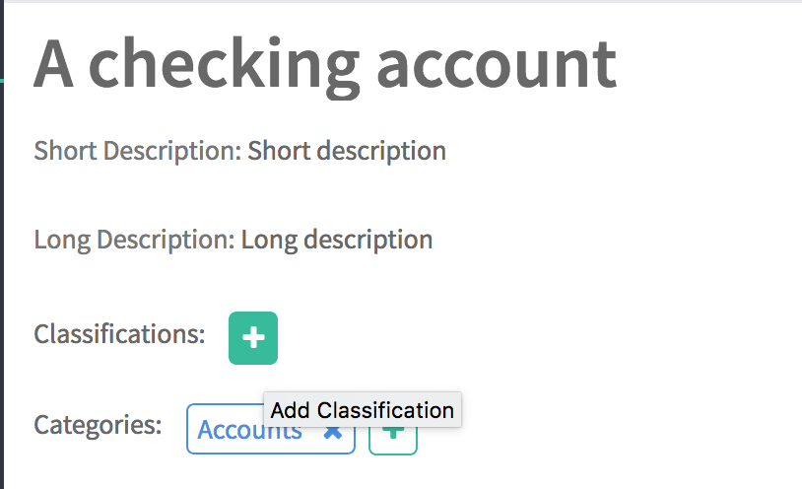
Task: Click the thin gray bar above the heading
Action: (x=394, y=2)
